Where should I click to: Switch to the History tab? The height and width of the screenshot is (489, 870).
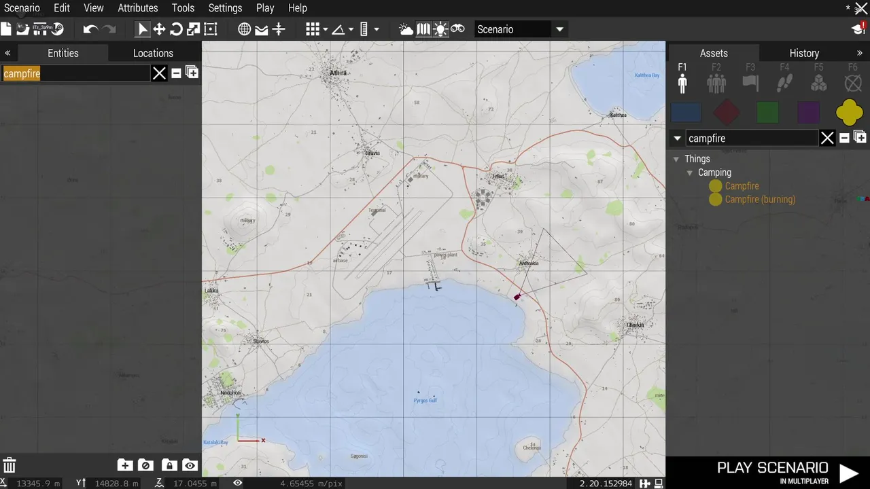point(804,53)
